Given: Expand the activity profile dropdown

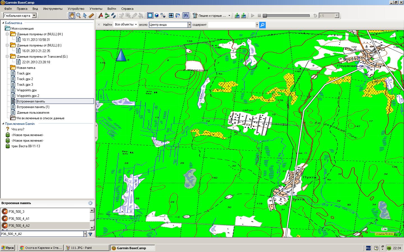Looking at the screenshot, I should pos(229,16).
